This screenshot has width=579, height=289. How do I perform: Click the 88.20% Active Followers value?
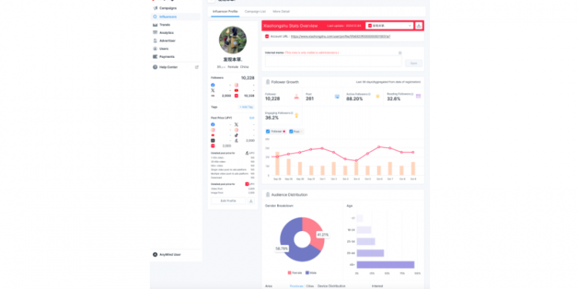click(354, 99)
